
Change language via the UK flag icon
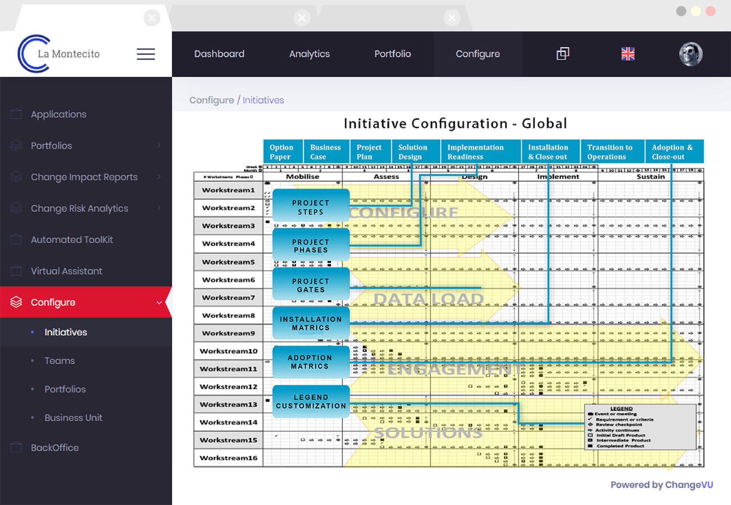[627, 53]
